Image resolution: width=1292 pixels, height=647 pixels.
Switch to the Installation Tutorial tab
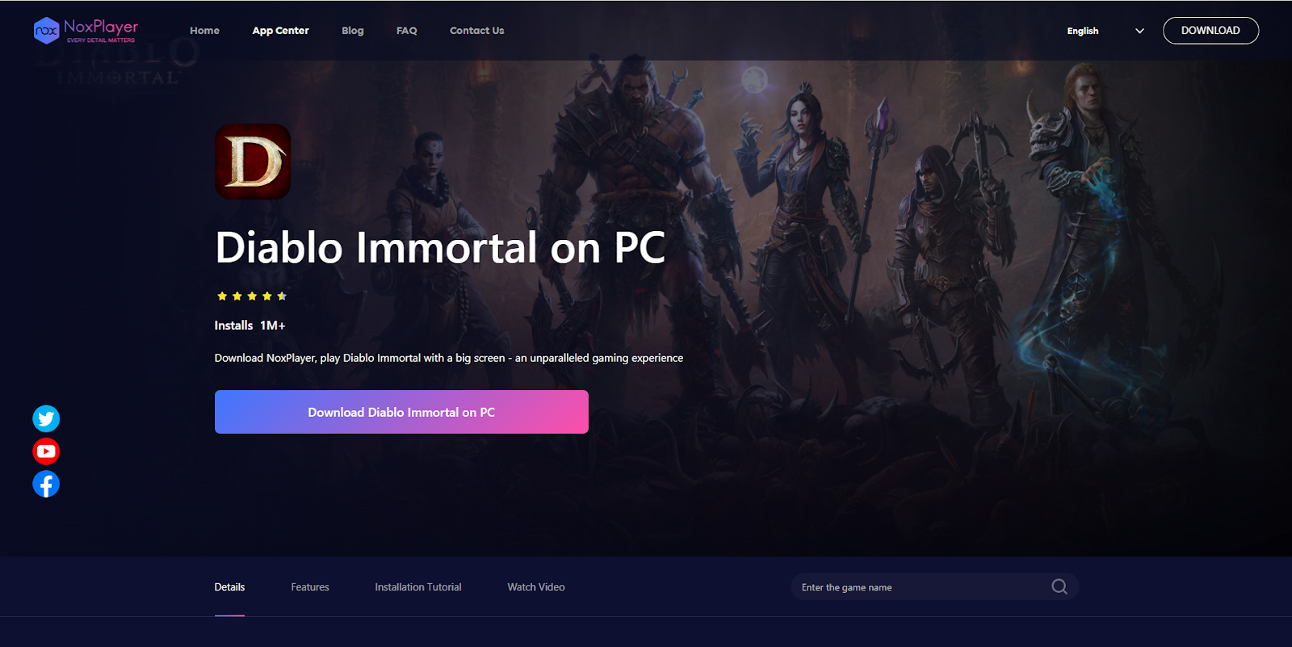click(418, 587)
